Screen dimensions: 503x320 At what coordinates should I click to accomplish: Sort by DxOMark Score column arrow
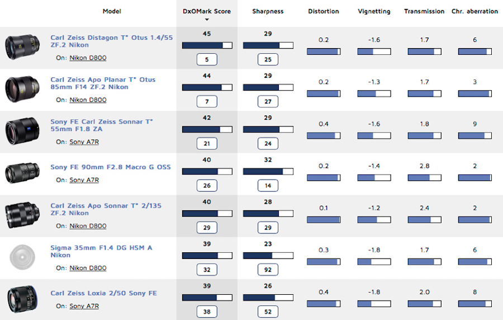[207, 20]
